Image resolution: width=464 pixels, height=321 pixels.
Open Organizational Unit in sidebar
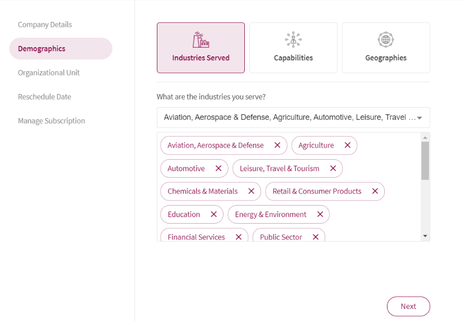click(x=49, y=73)
